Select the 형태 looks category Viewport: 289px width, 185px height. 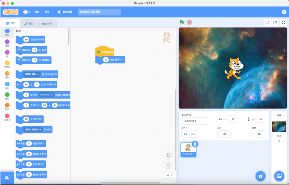point(7,43)
